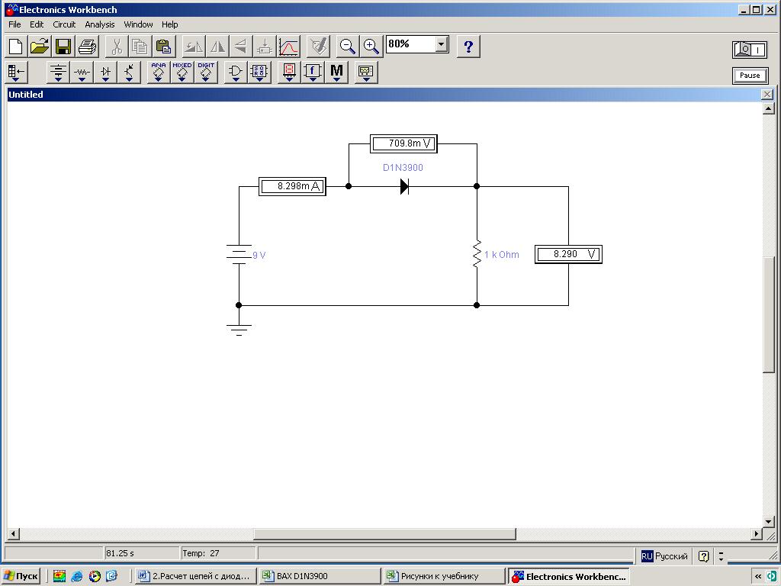This screenshot has width=781, height=586.
Task: Close the Untitled circuit window
Action: pyautogui.click(x=767, y=94)
